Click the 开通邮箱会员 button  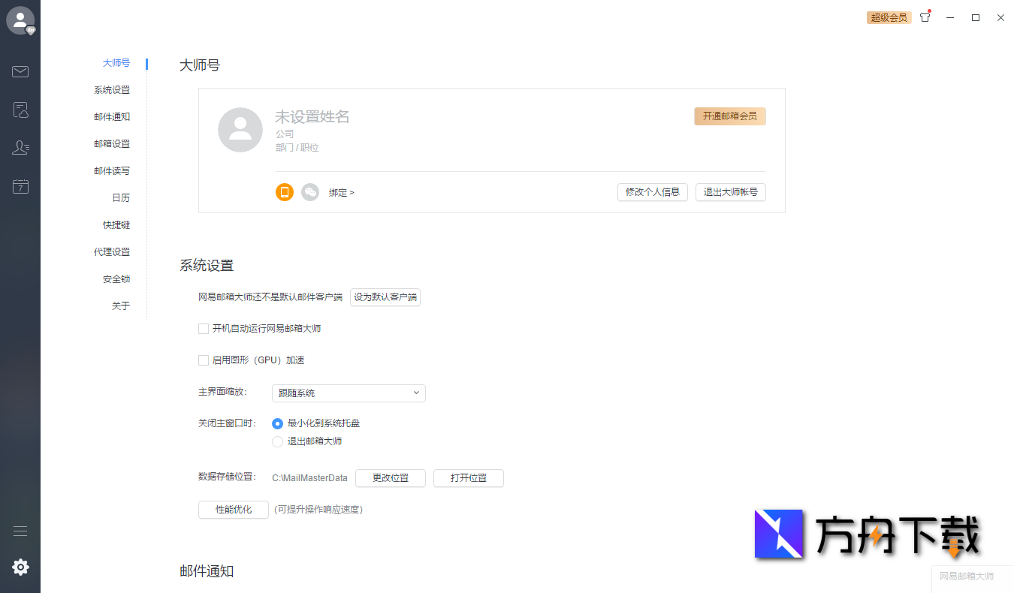pyautogui.click(x=729, y=116)
